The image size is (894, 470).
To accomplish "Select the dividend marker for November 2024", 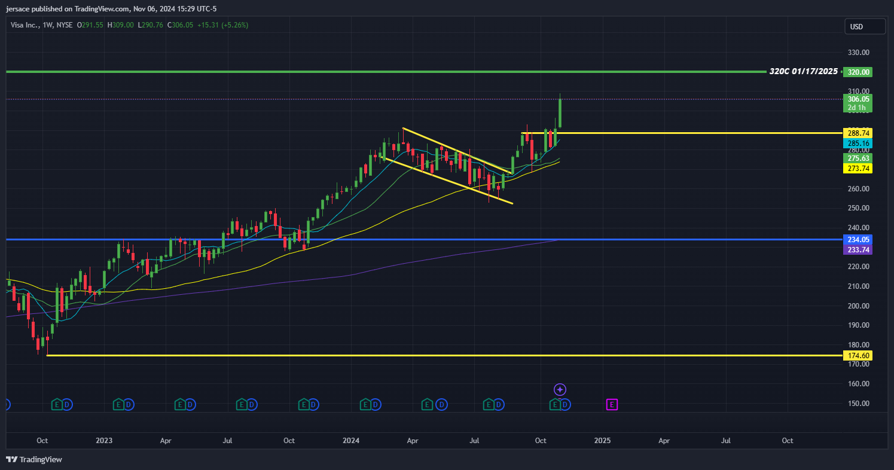I will click(x=565, y=405).
